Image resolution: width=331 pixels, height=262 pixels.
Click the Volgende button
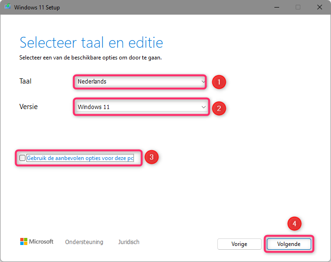click(289, 244)
